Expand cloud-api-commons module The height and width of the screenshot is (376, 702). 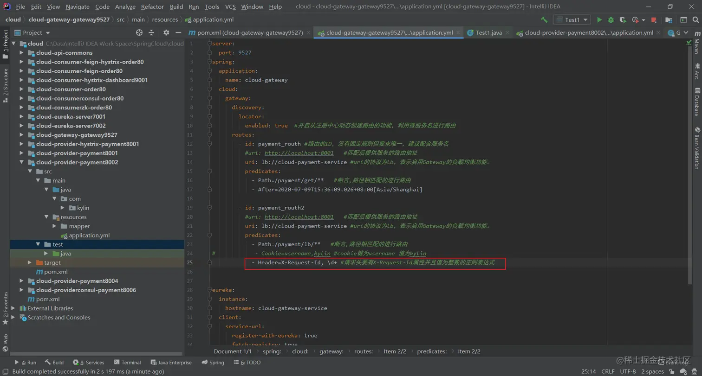[21, 53]
